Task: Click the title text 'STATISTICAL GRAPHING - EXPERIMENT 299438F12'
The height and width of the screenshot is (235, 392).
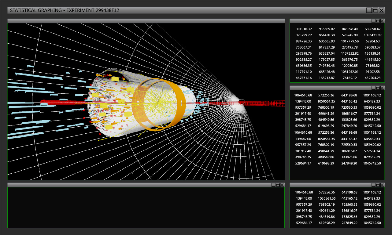Action: 65,10
